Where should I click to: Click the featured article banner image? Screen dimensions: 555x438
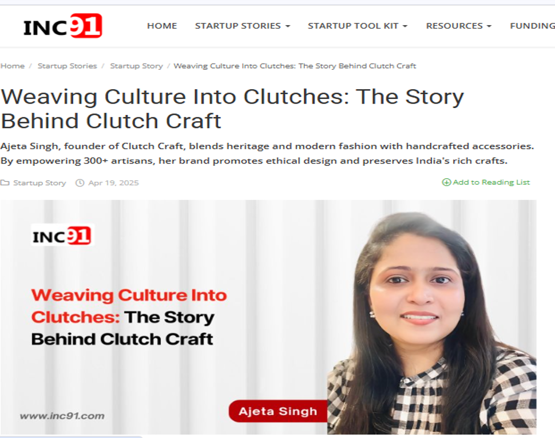point(268,317)
